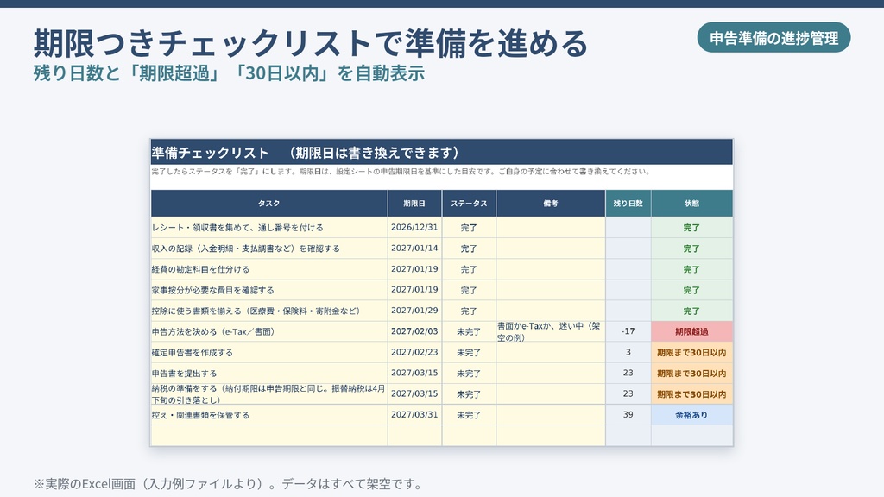Click the remaining days value -17
884x497 pixels.
pyautogui.click(x=628, y=331)
